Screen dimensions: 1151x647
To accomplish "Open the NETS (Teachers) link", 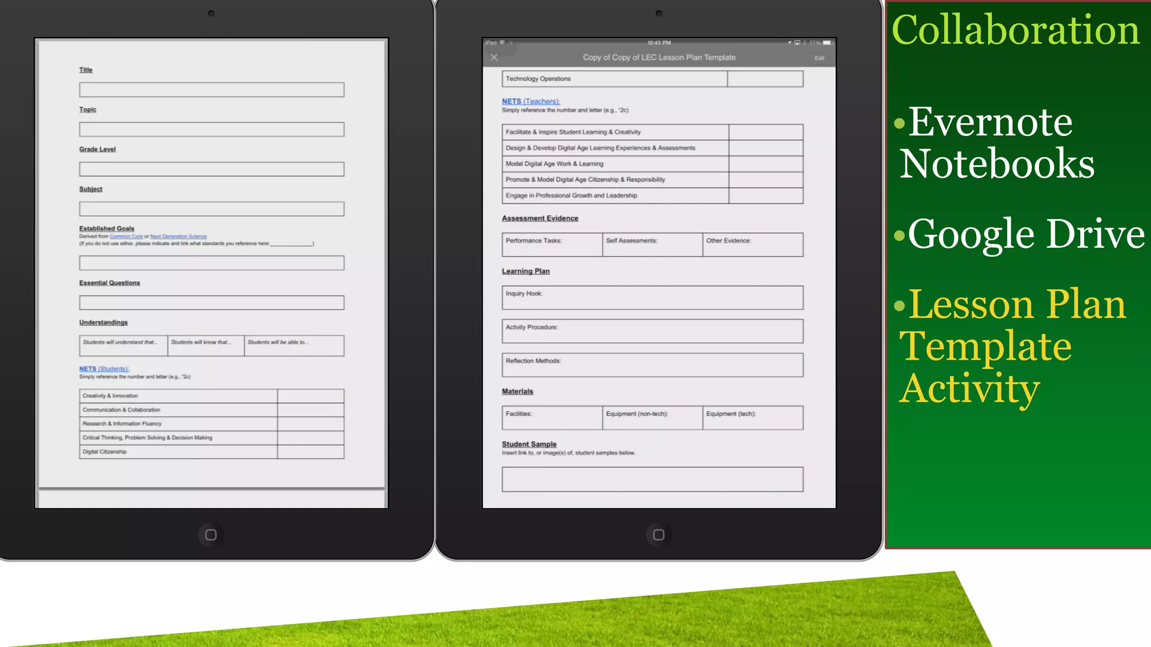I will click(x=531, y=102).
